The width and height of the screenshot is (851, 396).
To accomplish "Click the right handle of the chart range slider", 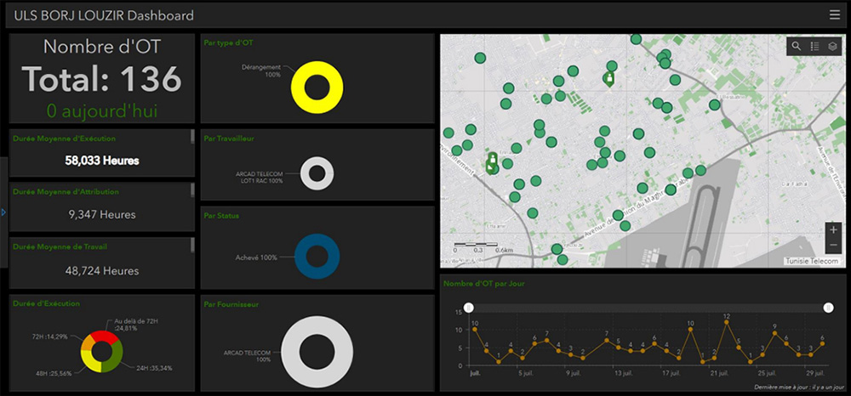I will click(x=828, y=307).
